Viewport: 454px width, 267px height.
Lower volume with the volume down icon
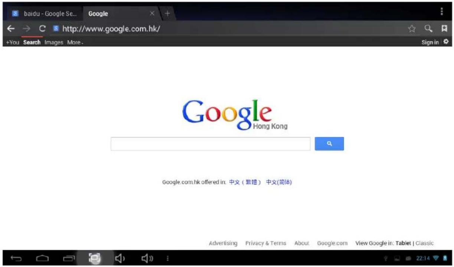[120, 258]
